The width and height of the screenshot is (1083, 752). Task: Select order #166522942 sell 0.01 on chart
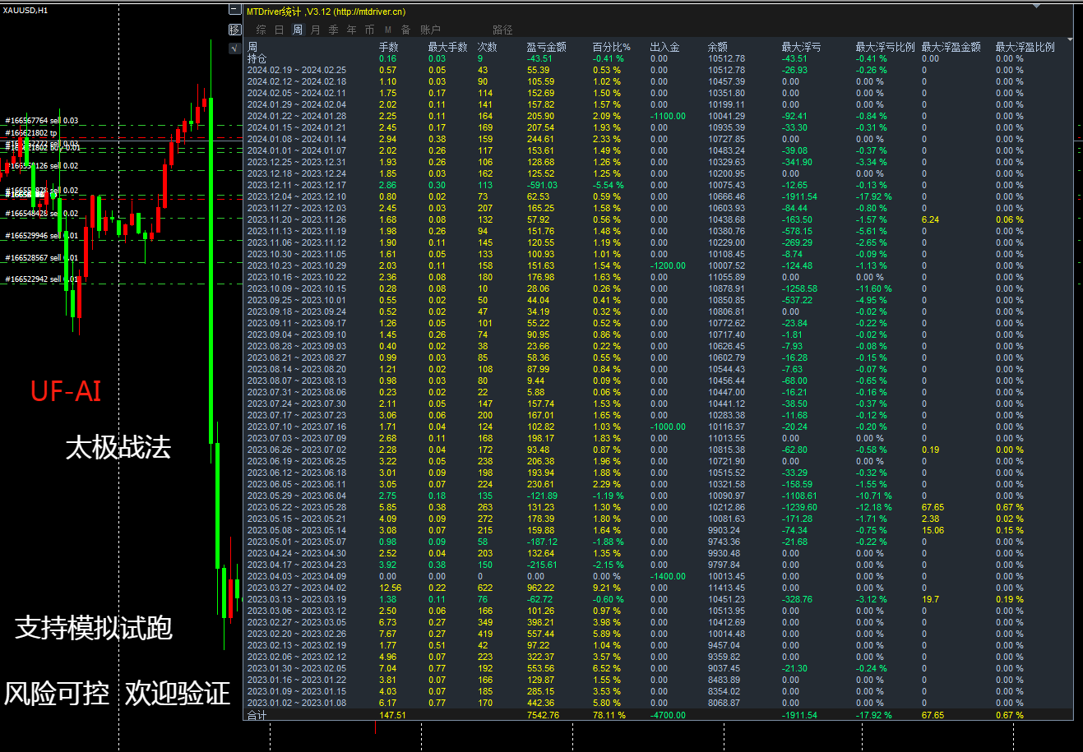[42, 279]
